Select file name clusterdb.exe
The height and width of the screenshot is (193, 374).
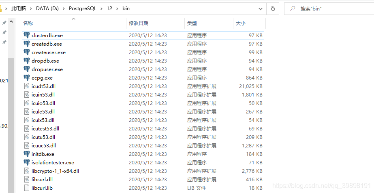(47, 36)
